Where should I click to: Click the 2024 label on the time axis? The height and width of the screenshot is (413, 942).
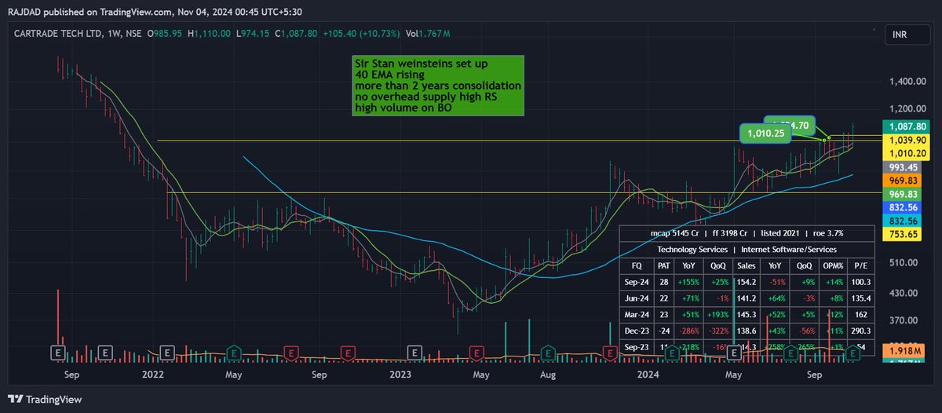click(x=648, y=375)
